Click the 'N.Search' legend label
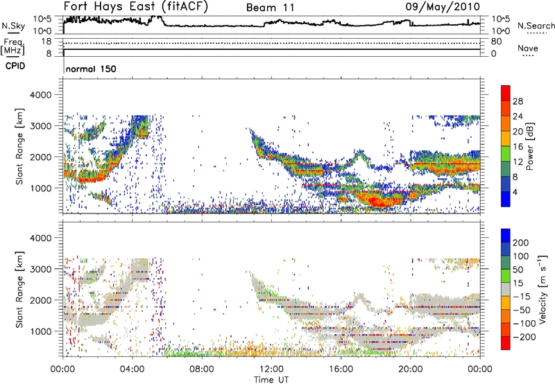The height and width of the screenshot is (384, 555). pos(536,26)
